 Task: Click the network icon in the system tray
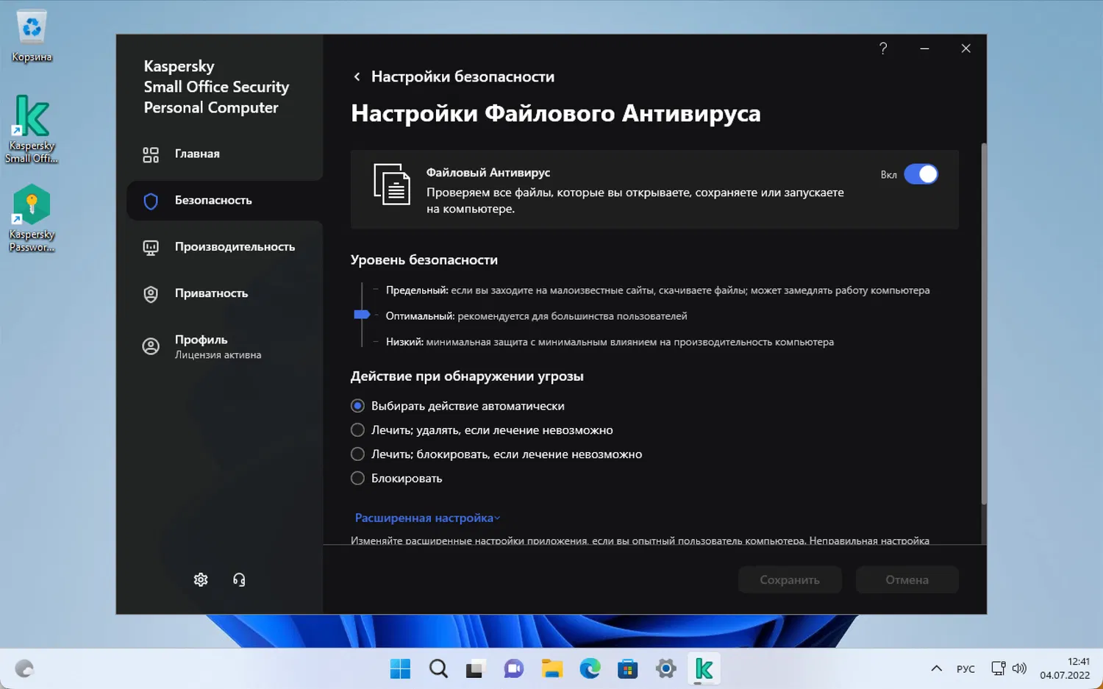point(999,668)
